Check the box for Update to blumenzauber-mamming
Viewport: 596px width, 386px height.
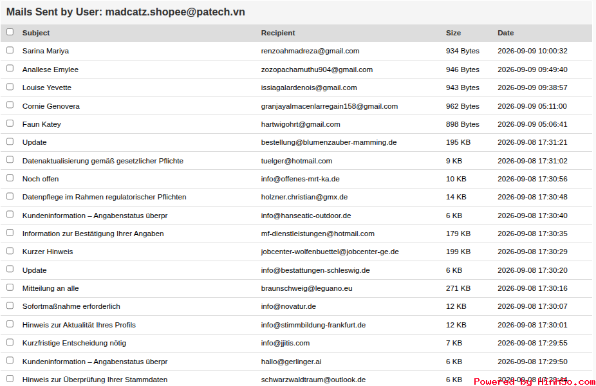(x=10, y=142)
